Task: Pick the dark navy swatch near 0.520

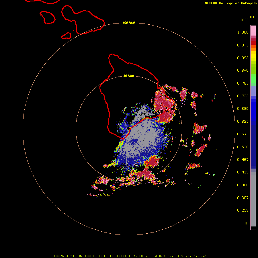Action: point(253,145)
